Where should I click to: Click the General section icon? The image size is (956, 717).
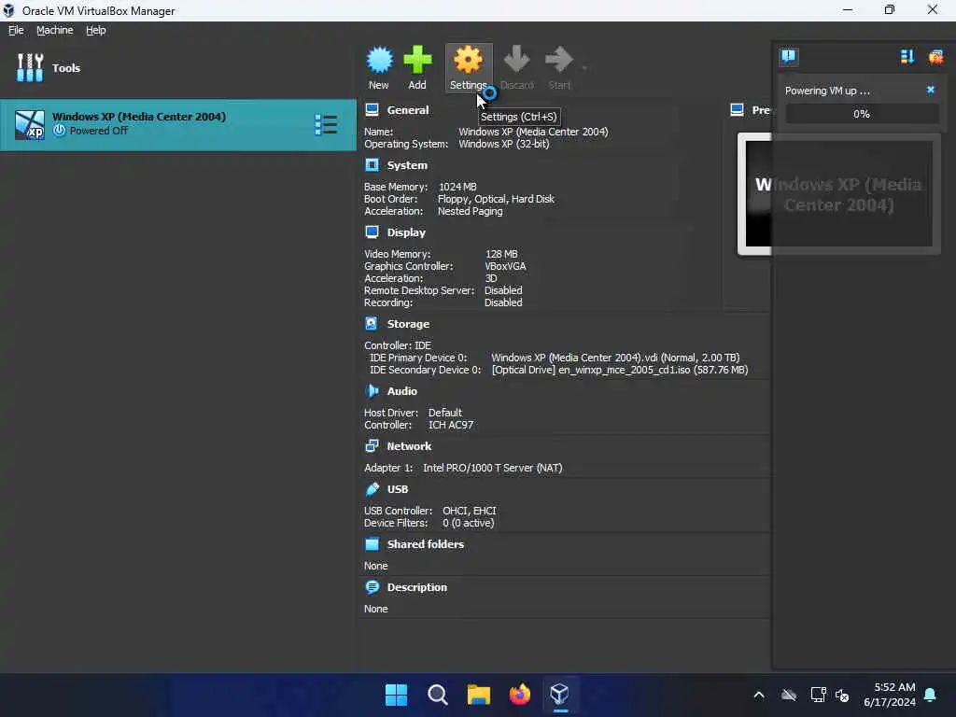coord(372,110)
